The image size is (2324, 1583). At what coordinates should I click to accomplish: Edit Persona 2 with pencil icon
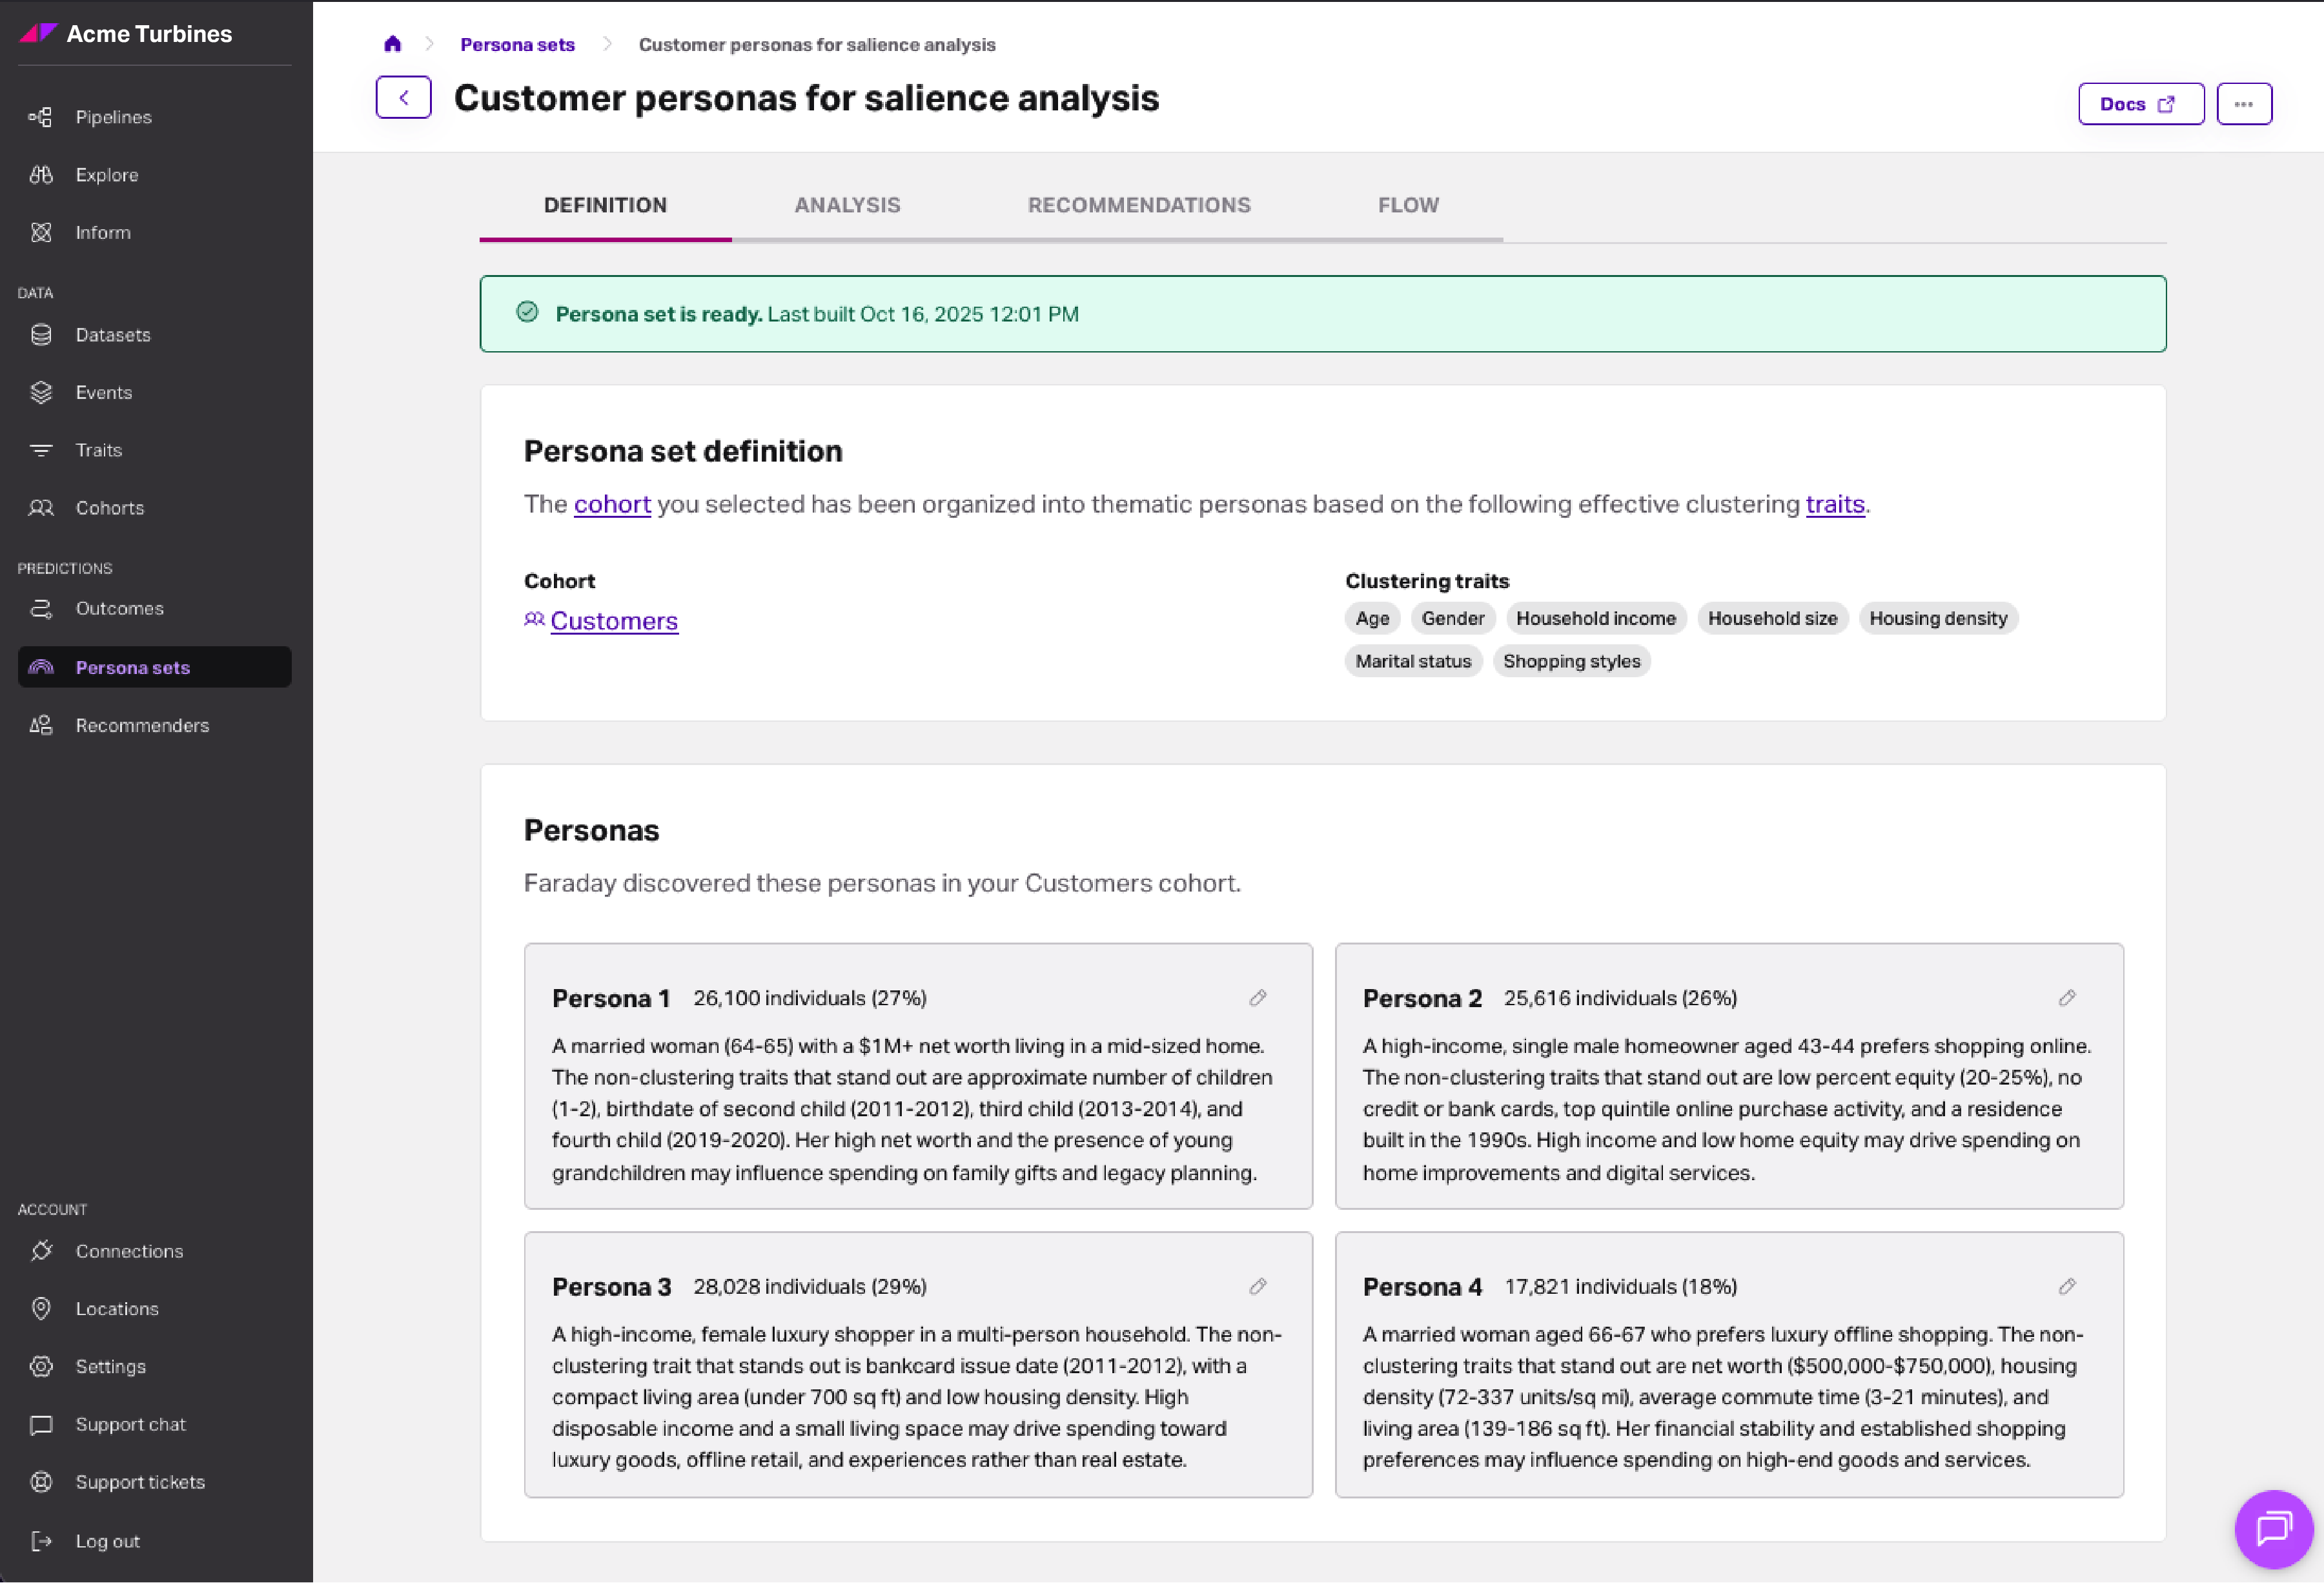(2067, 998)
